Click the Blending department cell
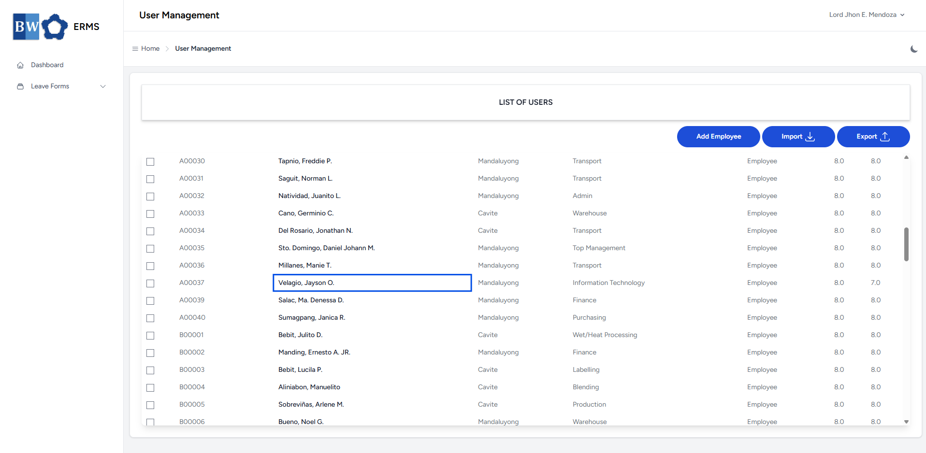Viewport: 926px width, 453px height. 586,387
